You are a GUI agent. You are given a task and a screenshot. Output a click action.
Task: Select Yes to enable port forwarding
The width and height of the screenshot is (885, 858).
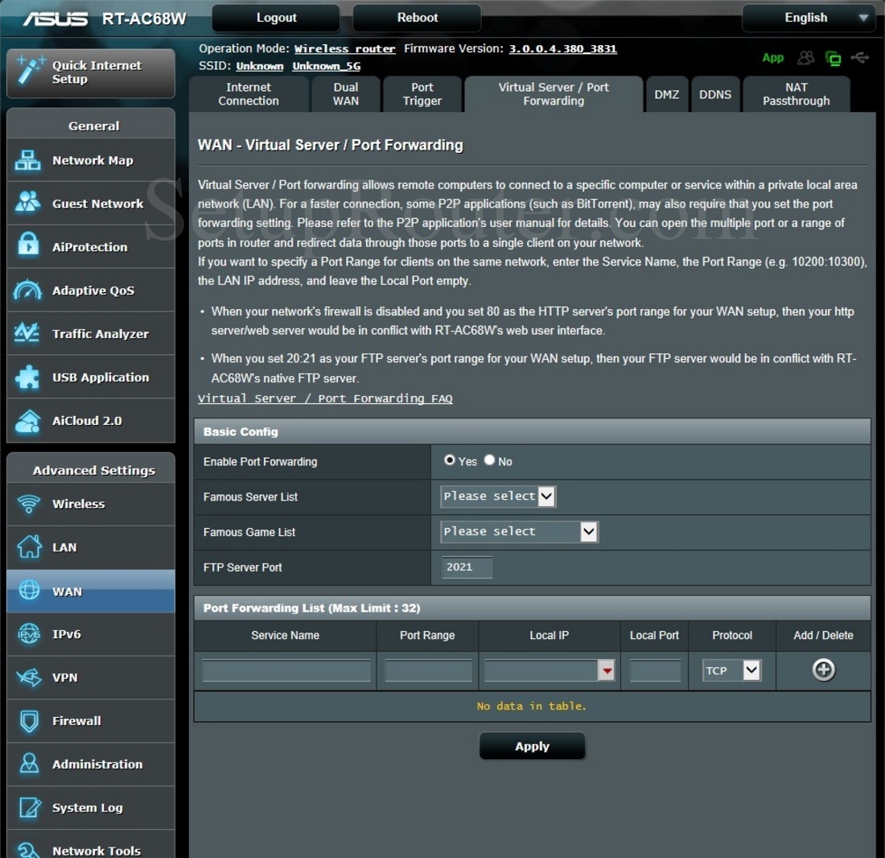[450, 460]
